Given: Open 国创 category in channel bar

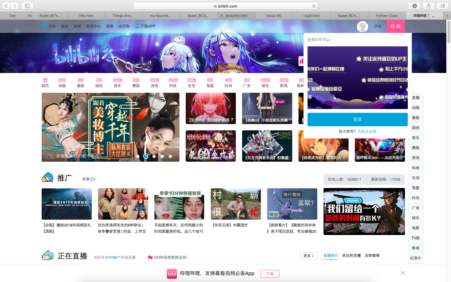Looking at the screenshot, I should tap(99, 83).
